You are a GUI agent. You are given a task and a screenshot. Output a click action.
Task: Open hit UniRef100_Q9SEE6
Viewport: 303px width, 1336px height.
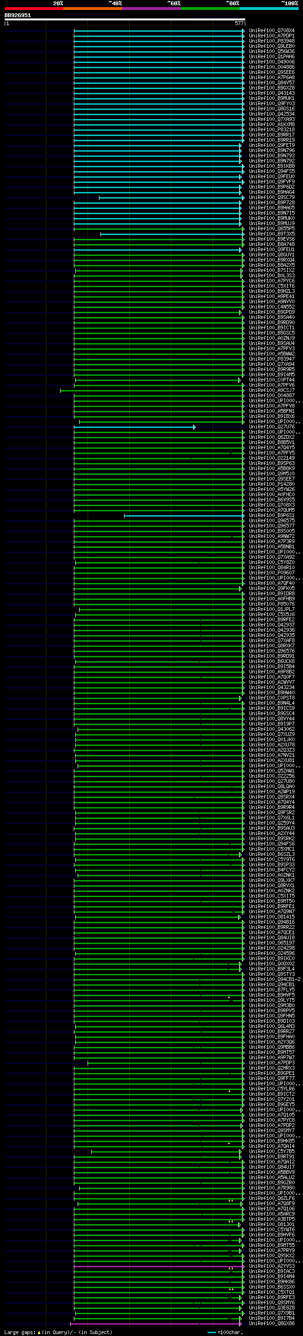(272, 73)
